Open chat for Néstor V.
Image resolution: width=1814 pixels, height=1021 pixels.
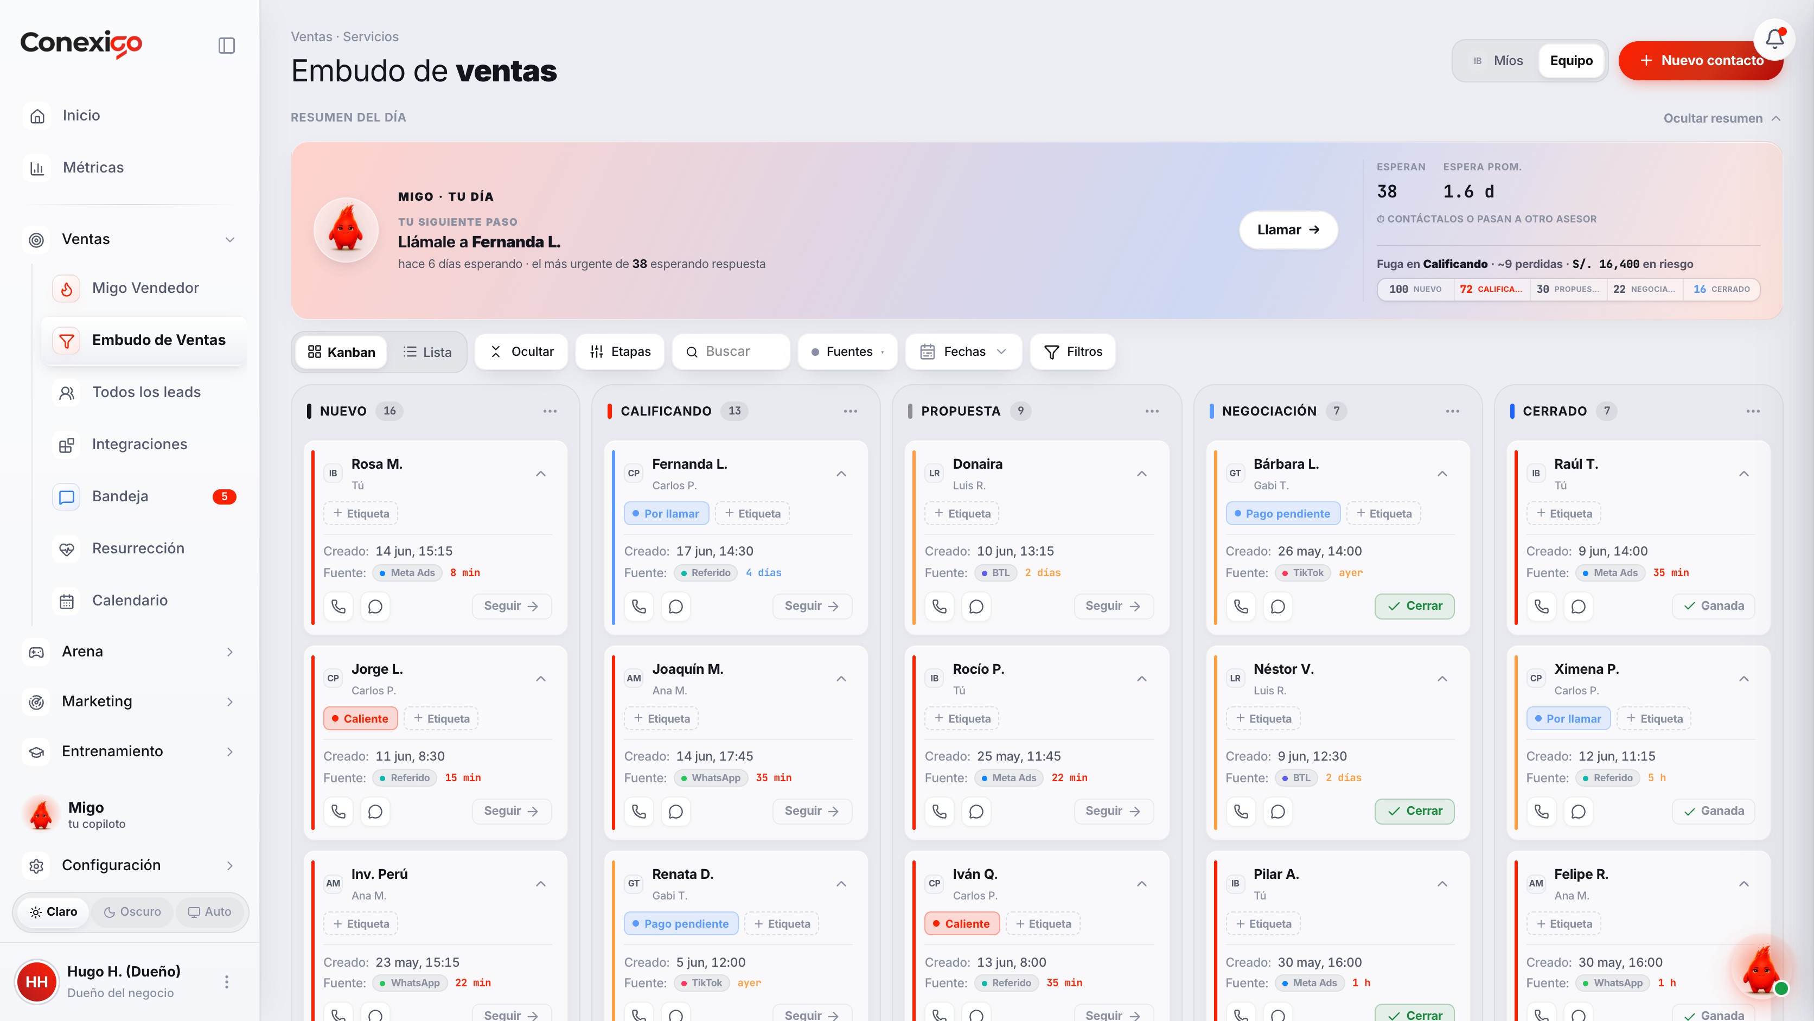click(1278, 811)
